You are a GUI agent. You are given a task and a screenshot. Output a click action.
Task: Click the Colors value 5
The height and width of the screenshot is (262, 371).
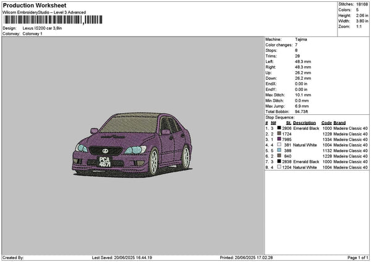click(357, 10)
